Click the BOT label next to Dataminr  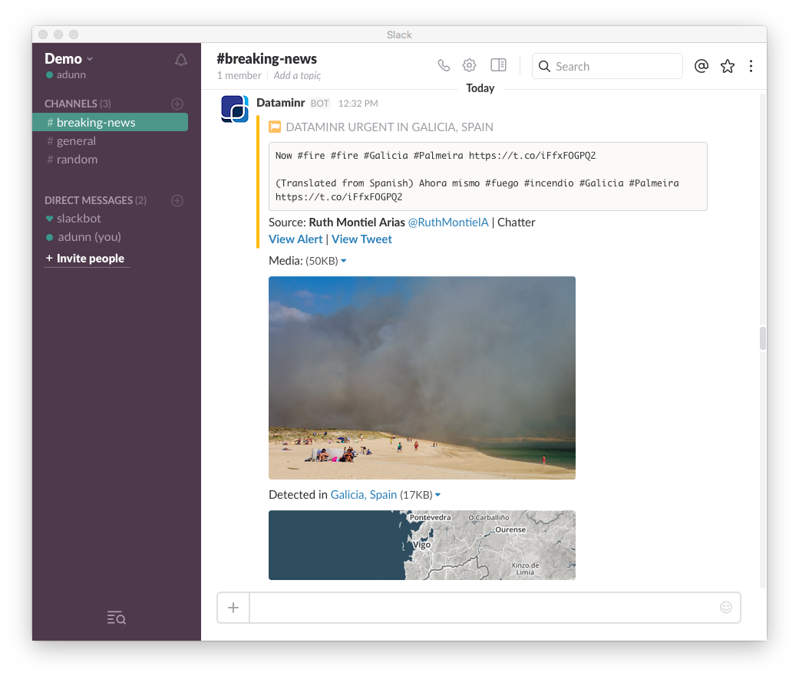click(x=320, y=104)
